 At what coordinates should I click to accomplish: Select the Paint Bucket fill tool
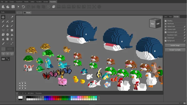tap(7, 26)
